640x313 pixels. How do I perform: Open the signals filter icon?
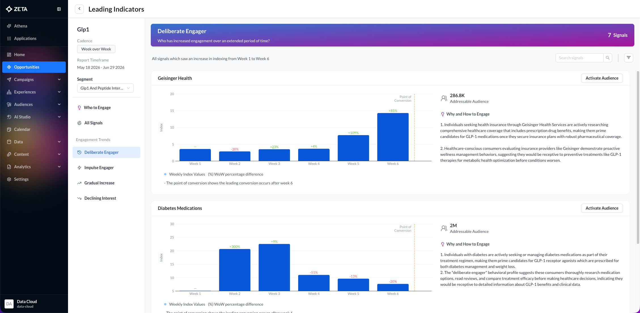(x=629, y=58)
